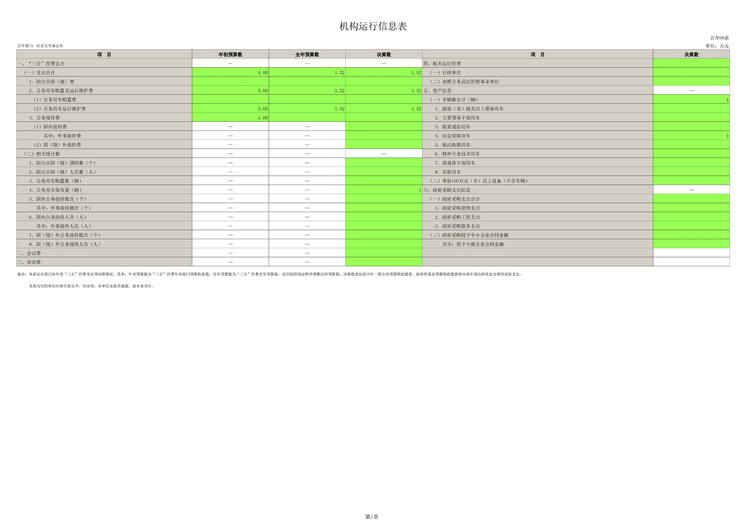Click the 第1页 page number
The width and height of the screenshot is (746, 528).
(371, 516)
